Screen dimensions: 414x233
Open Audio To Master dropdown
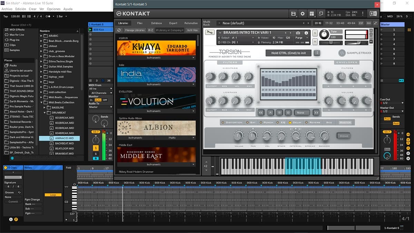100,107
